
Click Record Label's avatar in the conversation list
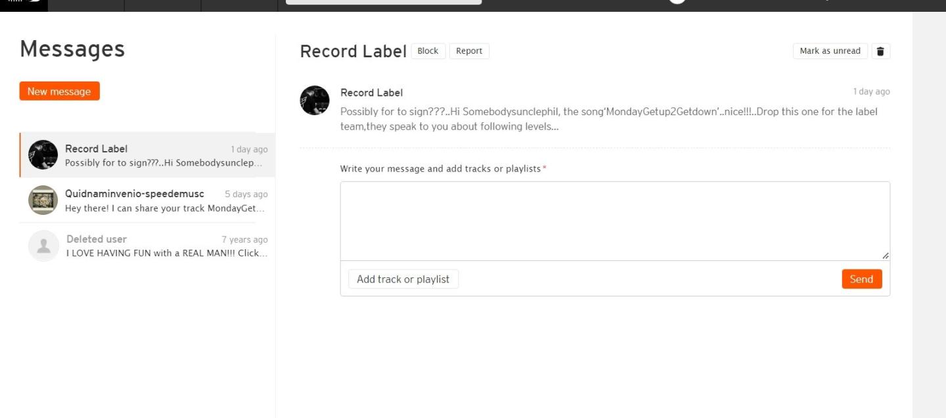[43, 155]
